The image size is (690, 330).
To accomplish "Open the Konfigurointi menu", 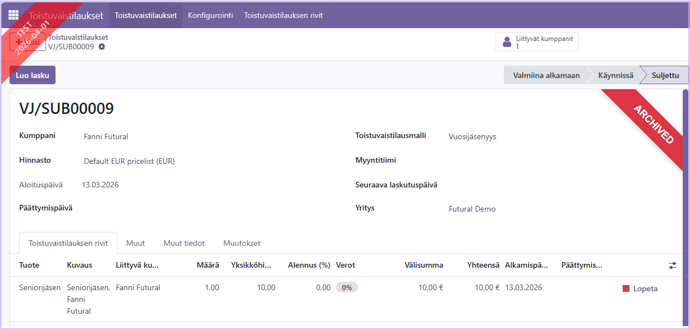I will [x=210, y=15].
